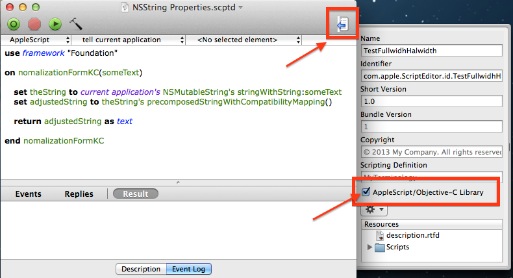Click 'return adjustedString as text' line
This screenshot has width=513, height=278.
point(73,121)
